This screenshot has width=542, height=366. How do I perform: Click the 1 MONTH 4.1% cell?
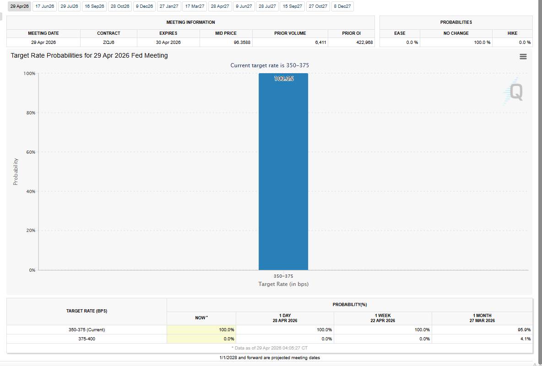[482, 339]
